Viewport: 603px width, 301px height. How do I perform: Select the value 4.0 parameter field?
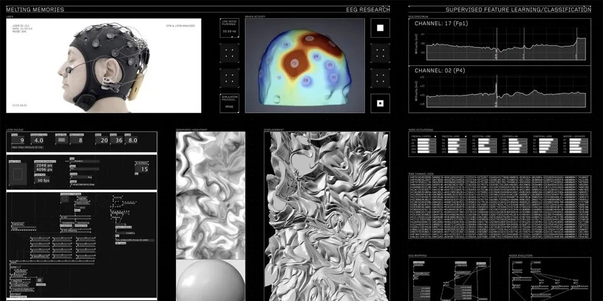(38, 141)
